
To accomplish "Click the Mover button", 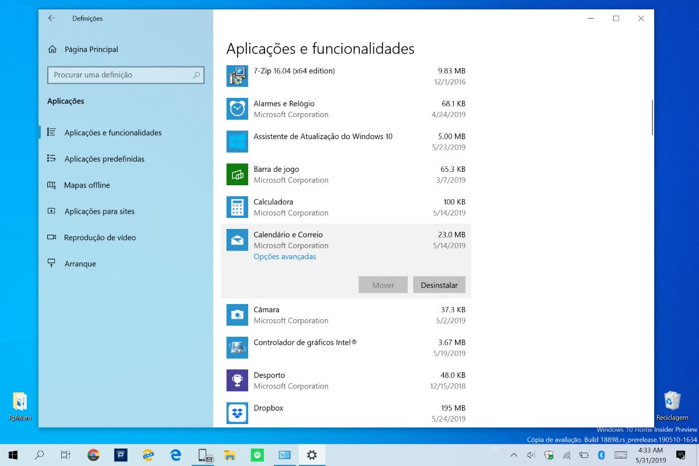I will click(383, 285).
